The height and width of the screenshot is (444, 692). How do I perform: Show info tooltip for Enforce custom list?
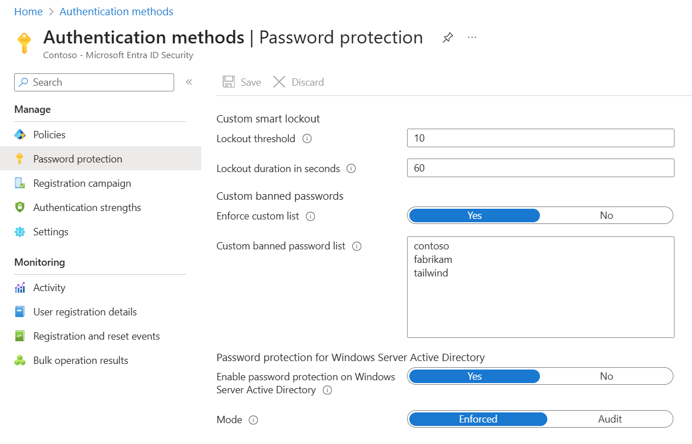[310, 216]
